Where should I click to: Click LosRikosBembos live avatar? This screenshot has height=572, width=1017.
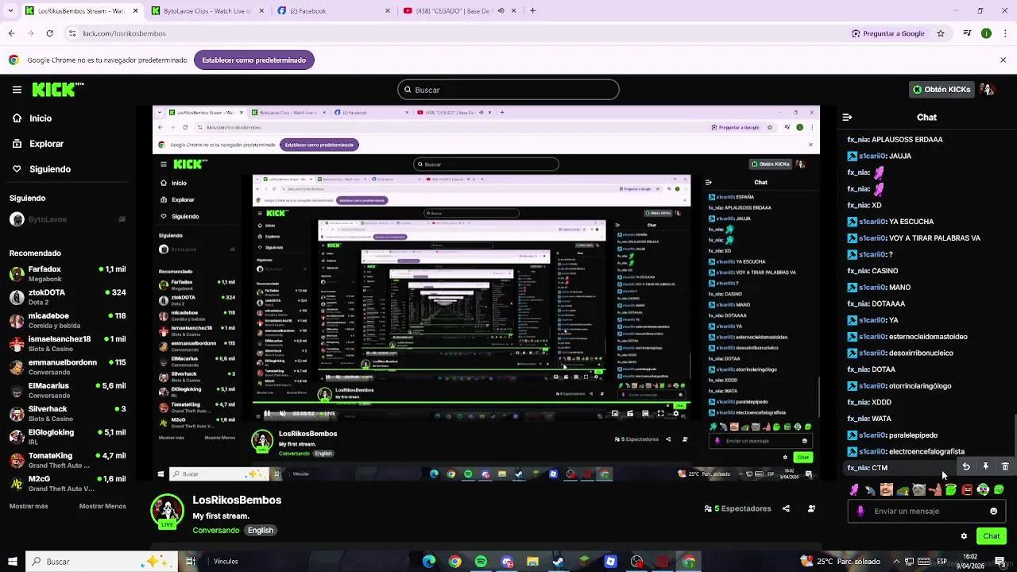click(167, 511)
